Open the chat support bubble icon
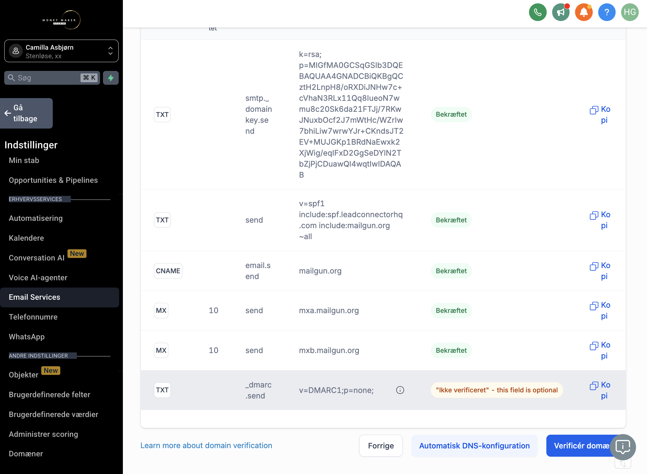This screenshot has width=647, height=474. click(623, 447)
